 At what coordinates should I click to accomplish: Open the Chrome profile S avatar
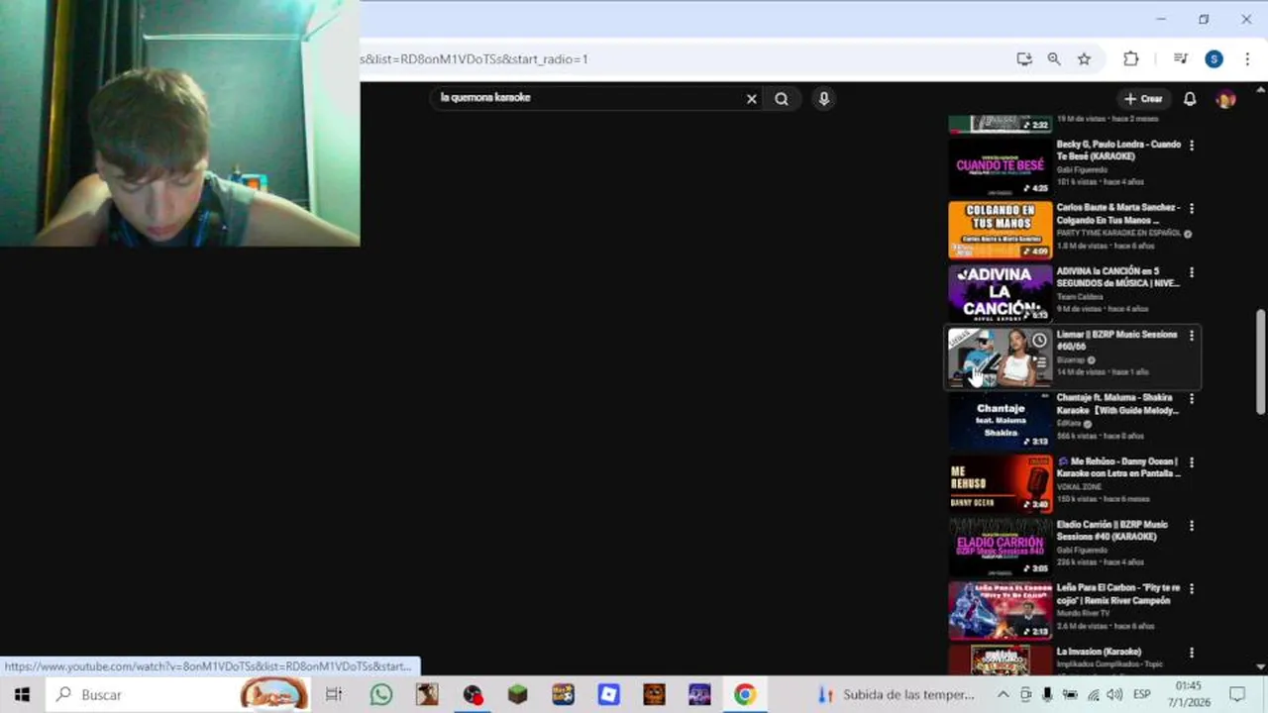pos(1214,59)
